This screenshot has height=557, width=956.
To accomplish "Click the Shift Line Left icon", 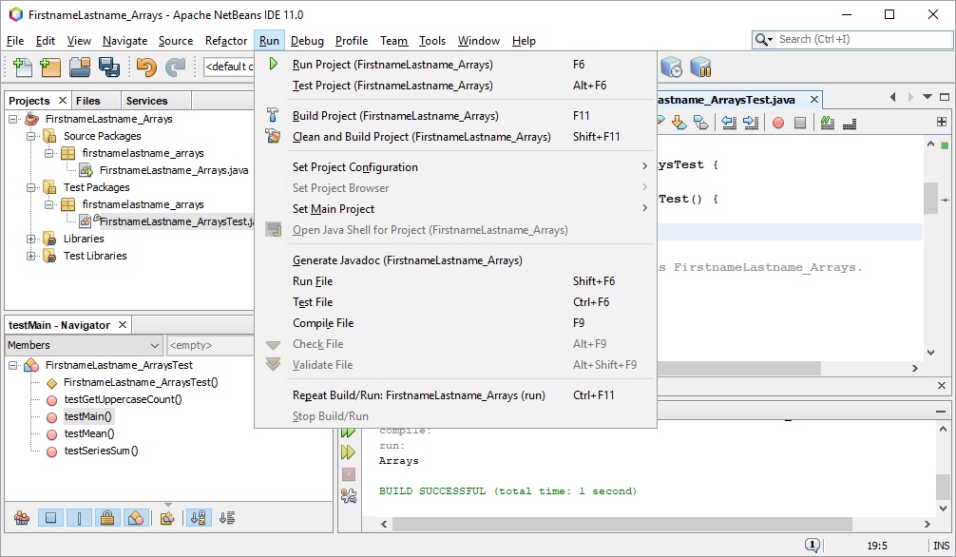I will (x=729, y=123).
